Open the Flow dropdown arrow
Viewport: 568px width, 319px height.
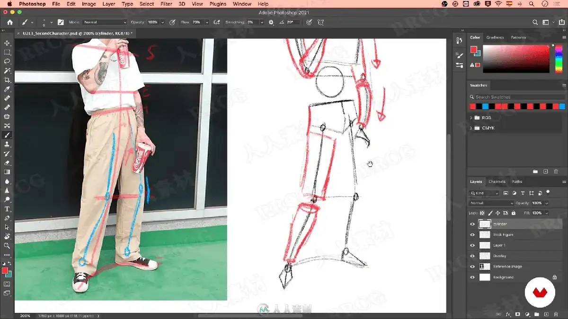pyautogui.click(x=207, y=22)
